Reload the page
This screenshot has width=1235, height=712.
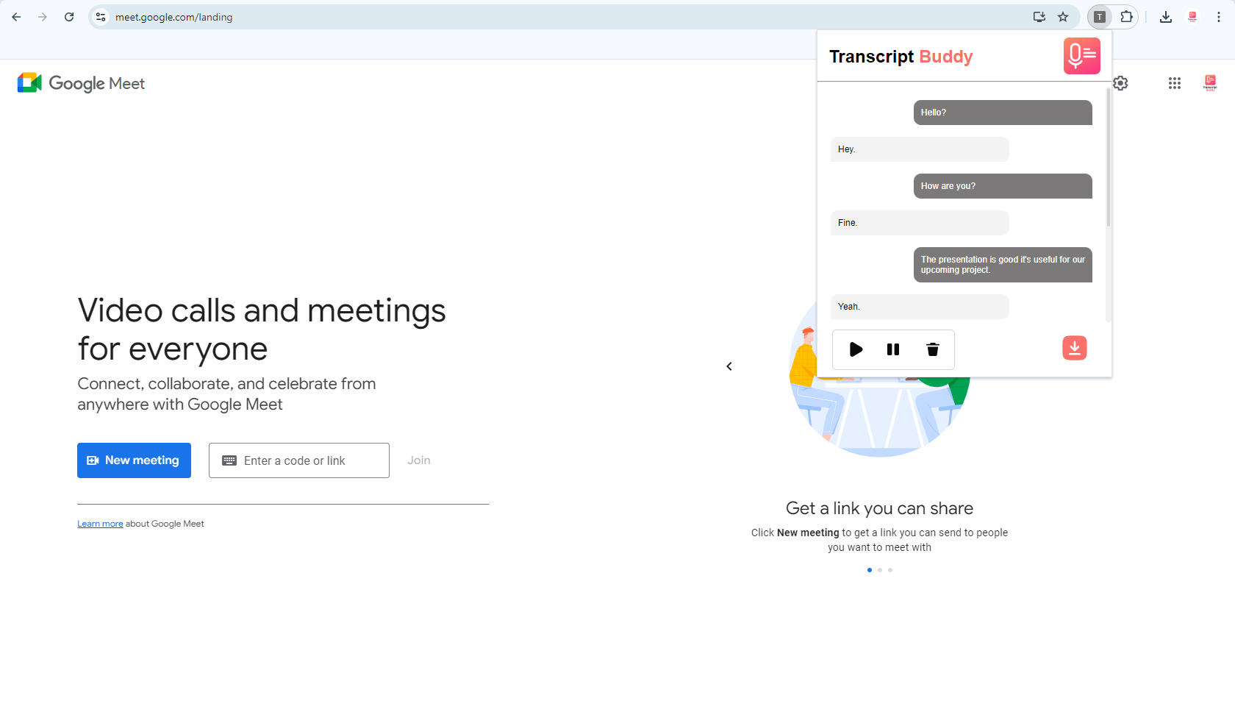[x=69, y=17]
